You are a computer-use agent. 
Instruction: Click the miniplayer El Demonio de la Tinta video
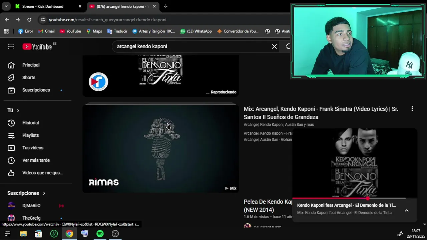pyautogui.click(x=355, y=163)
